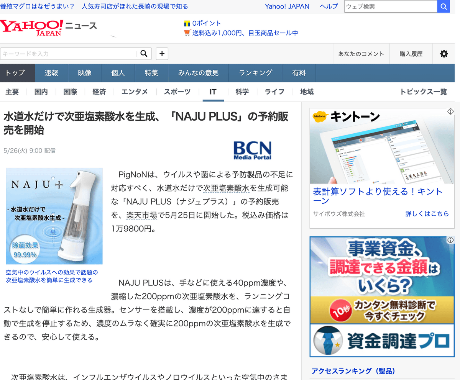This screenshot has height=380, width=460.
Task: Click the 次亜塩素酸水 link in article
Action: tap(226, 188)
